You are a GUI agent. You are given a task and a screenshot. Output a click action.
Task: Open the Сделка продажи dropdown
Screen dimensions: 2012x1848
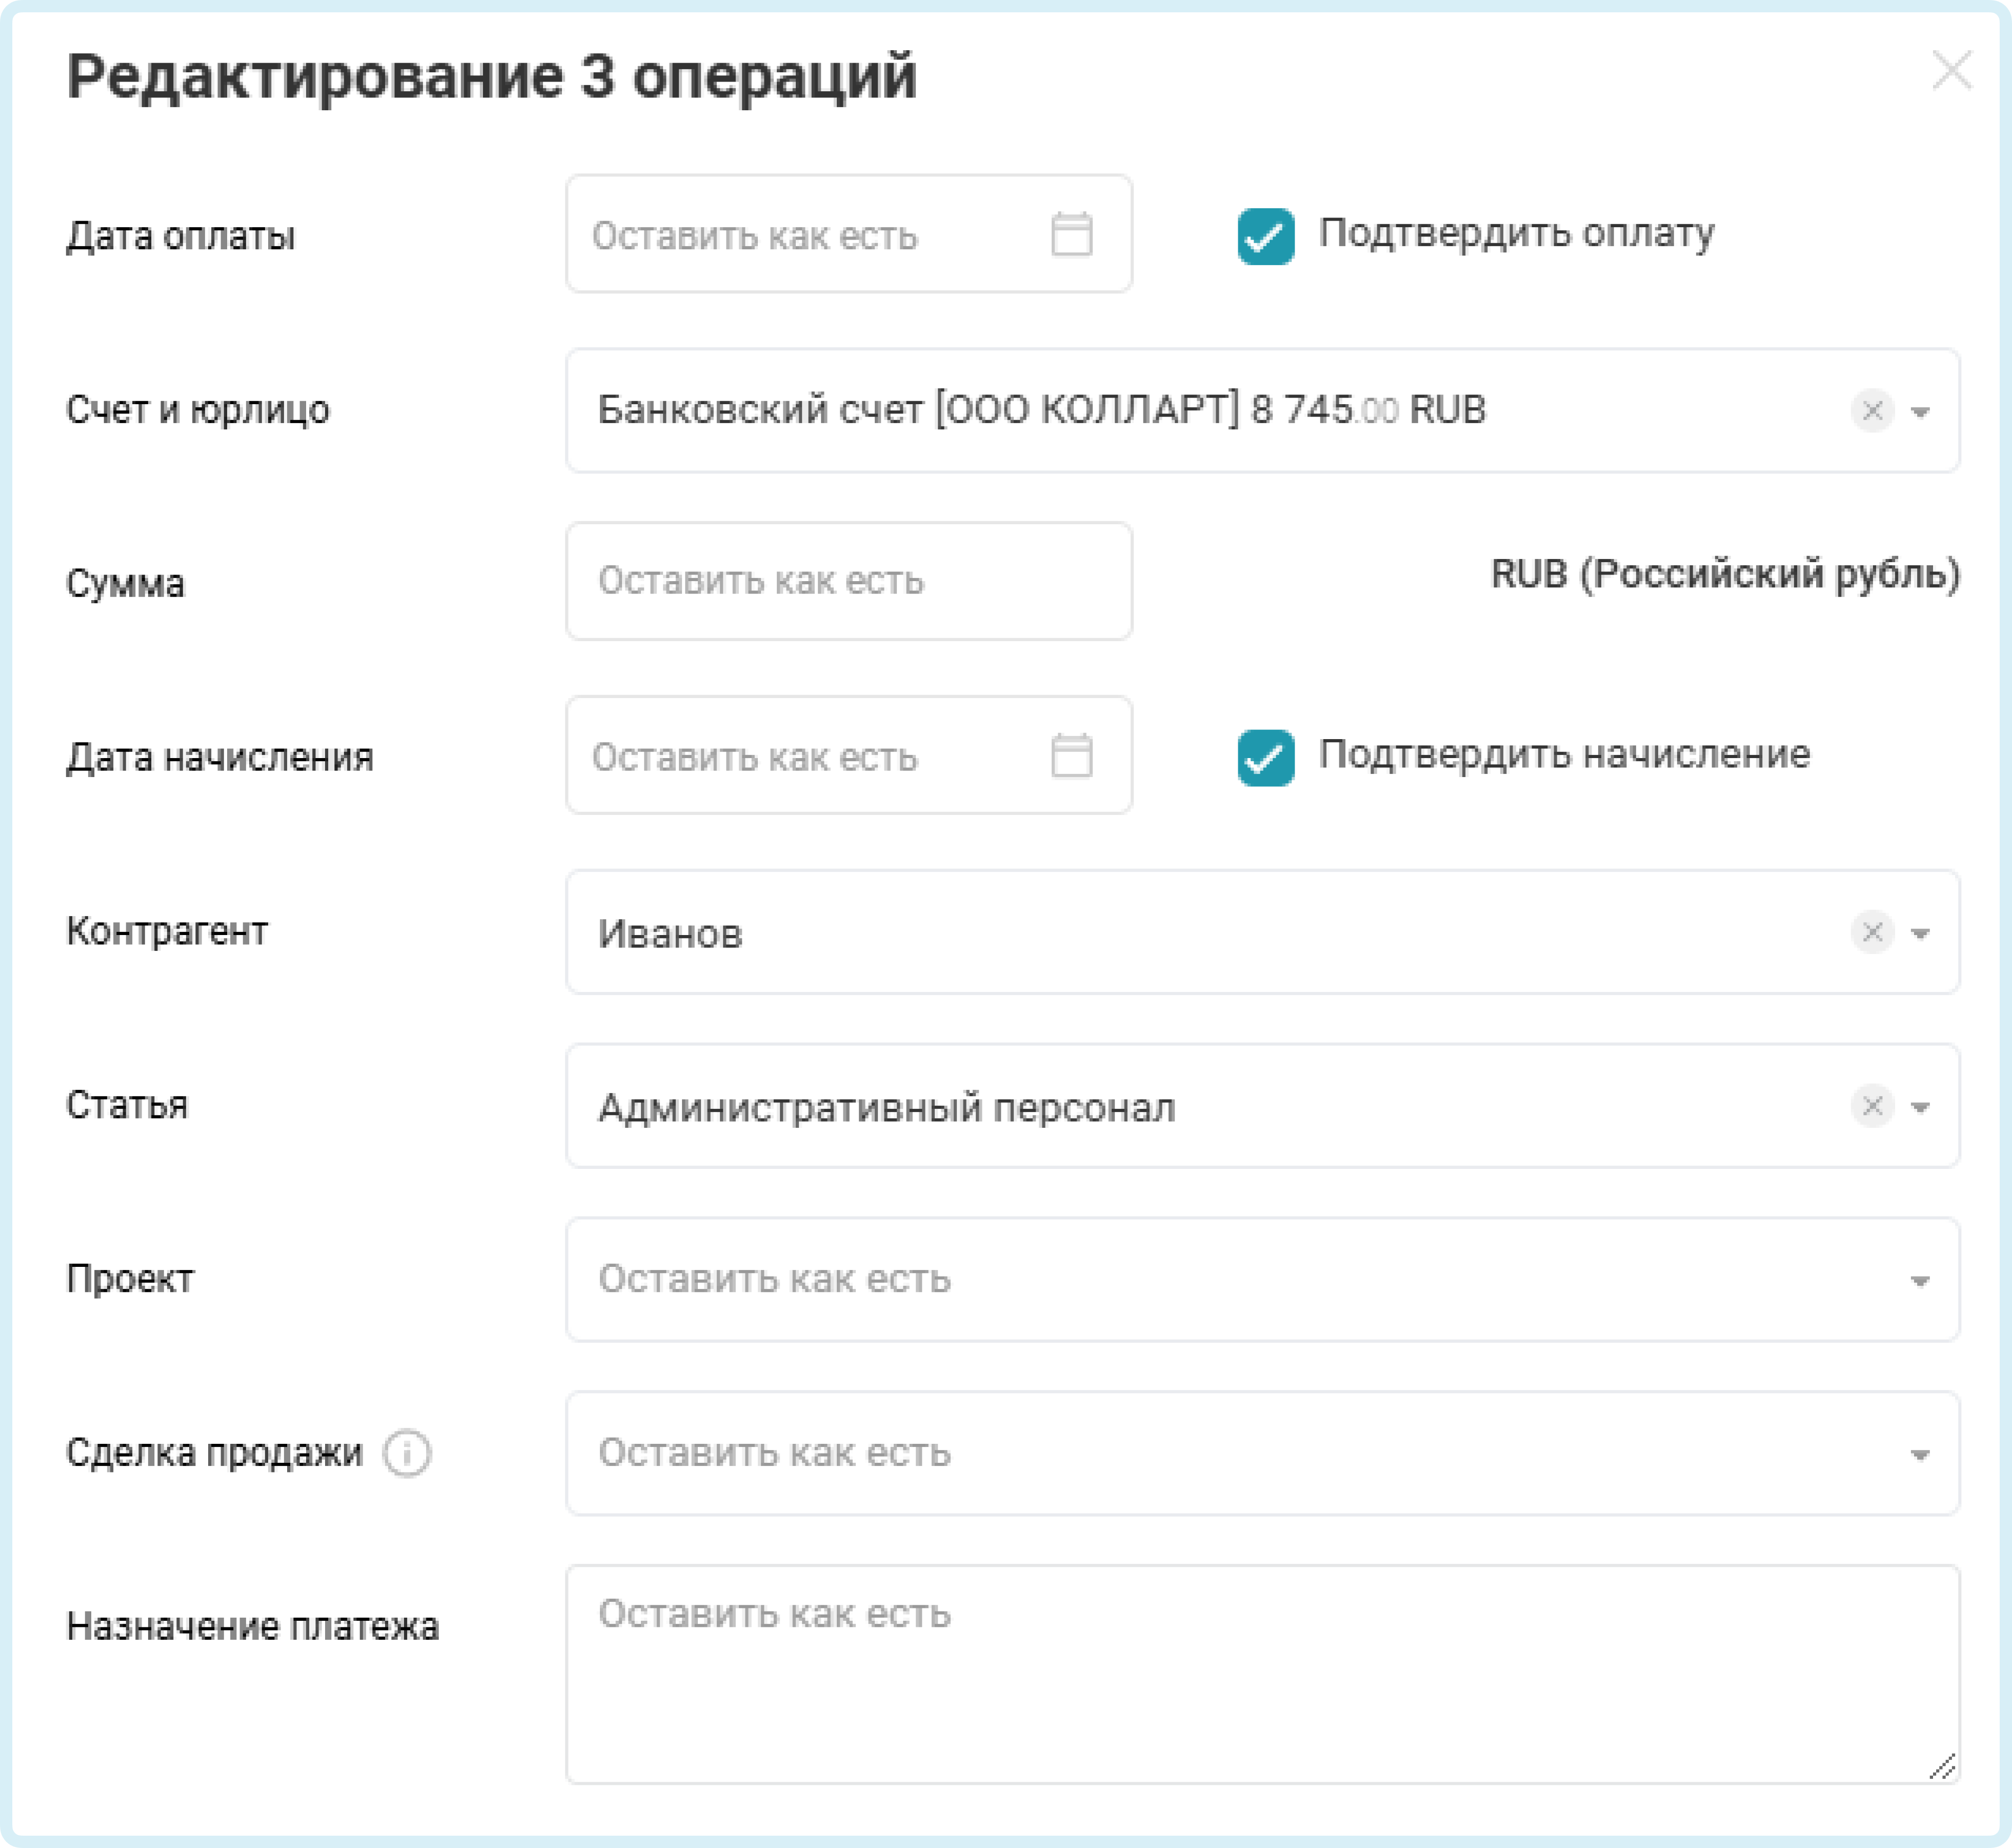(1261, 1454)
